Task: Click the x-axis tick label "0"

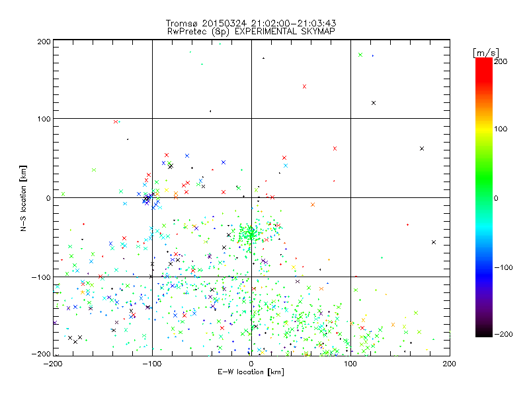Action: pos(251,364)
